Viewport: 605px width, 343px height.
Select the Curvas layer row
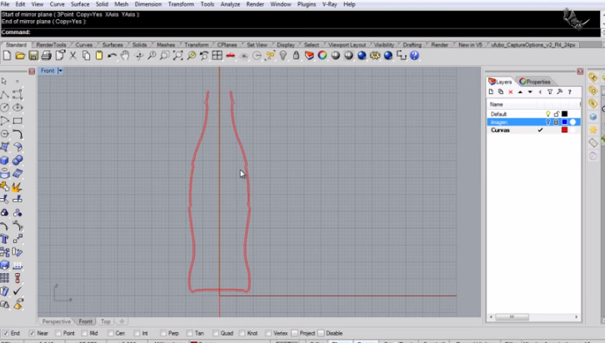[533, 130]
